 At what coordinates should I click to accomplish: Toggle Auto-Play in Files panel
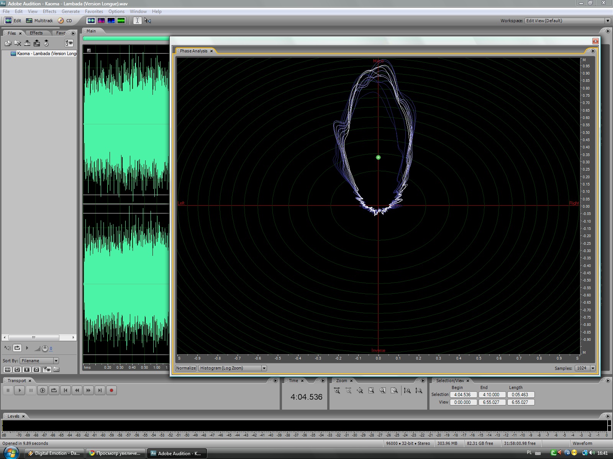click(x=7, y=348)
